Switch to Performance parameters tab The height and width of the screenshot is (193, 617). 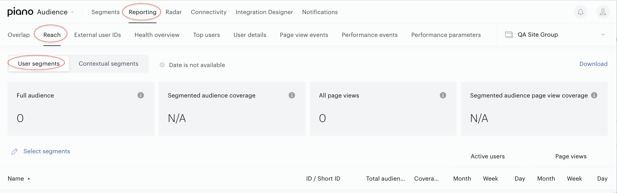[446, 35]
